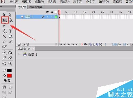Select the Bone tool
Screen dimensions: 133x98
(x=5, y=53)
